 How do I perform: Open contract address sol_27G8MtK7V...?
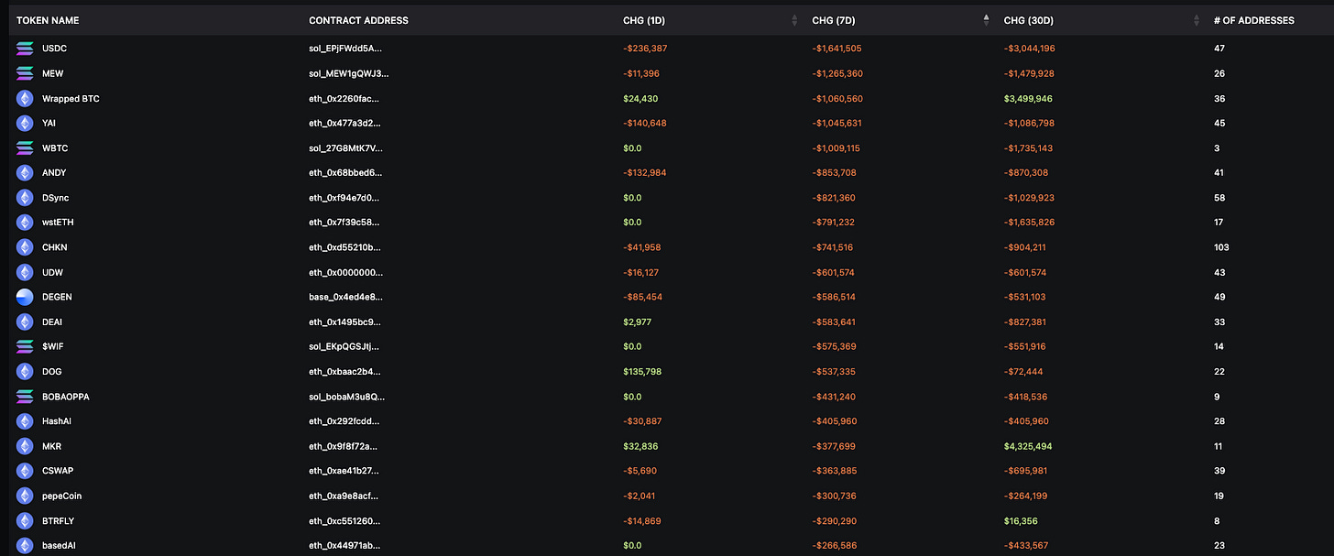(x=346, y=147)
